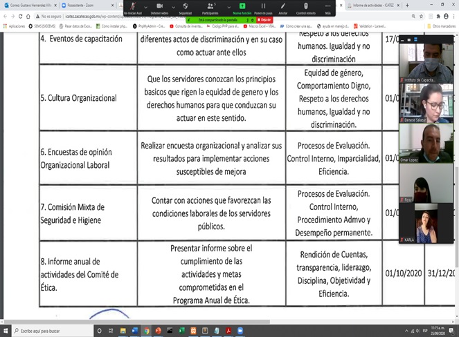Start Nueva función new share
This screenshot has width=459, height=337.
tap(242, 8)
